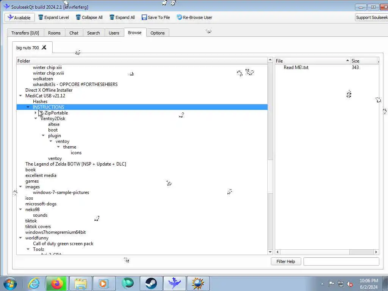Click Expand Level toolbar button
This screenshot has height=291, width=388.
pyautogui.click(x=54, y=17)
